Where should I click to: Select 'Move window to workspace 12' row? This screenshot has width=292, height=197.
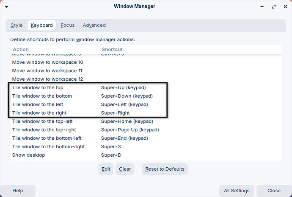47,79
